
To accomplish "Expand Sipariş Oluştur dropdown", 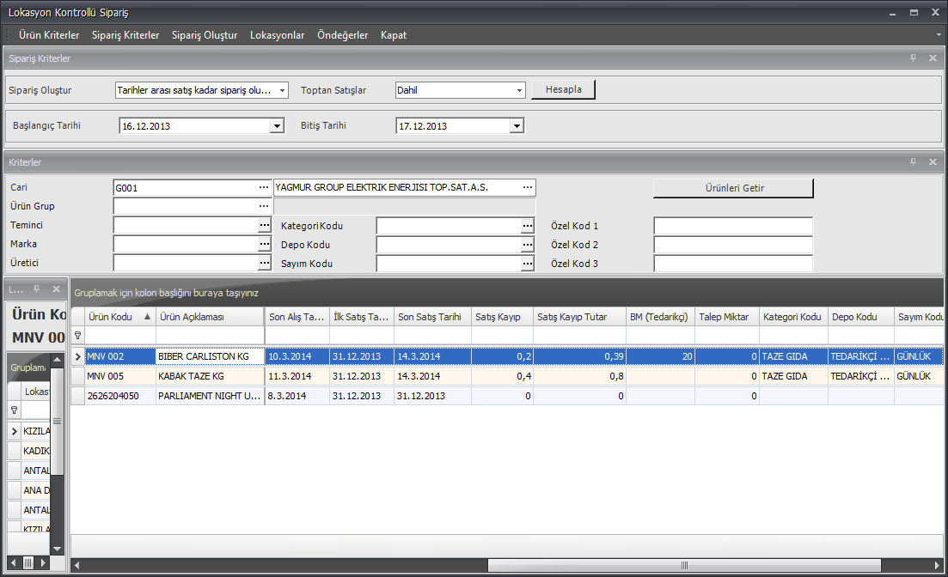I will [282, 90].
